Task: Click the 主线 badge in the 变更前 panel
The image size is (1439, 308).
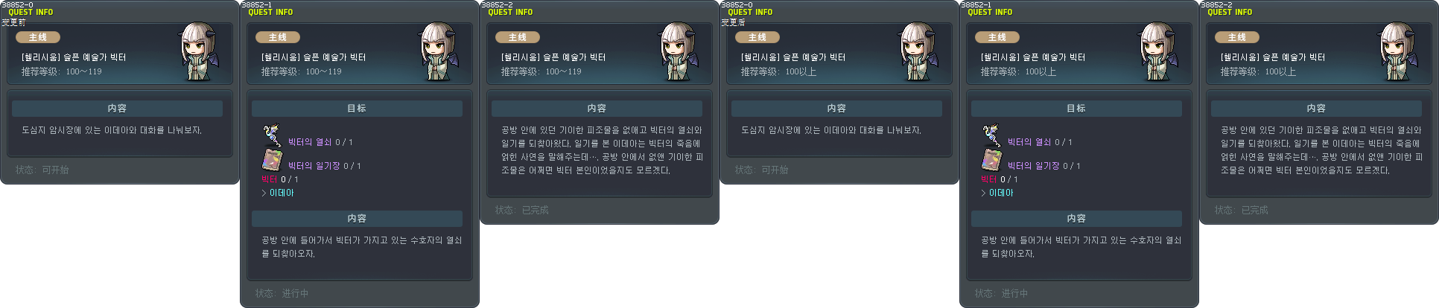Action: [x=38, y=37]
